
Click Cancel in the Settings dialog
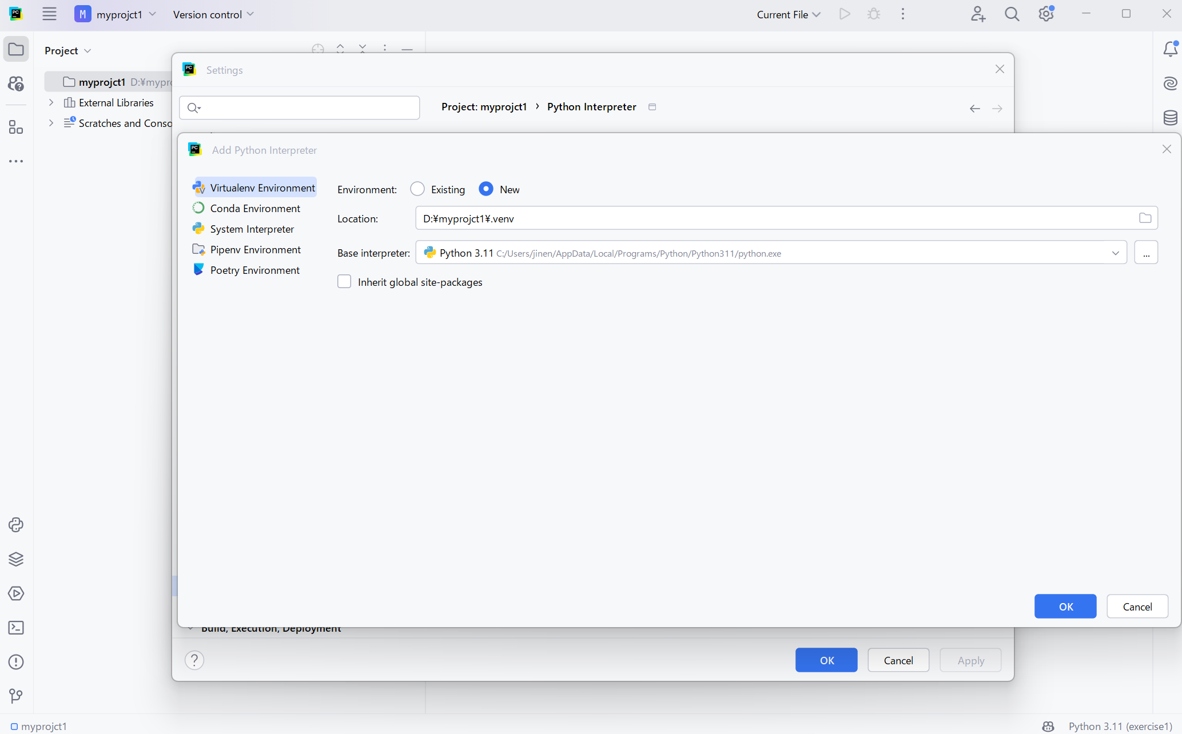click(898, 660)
